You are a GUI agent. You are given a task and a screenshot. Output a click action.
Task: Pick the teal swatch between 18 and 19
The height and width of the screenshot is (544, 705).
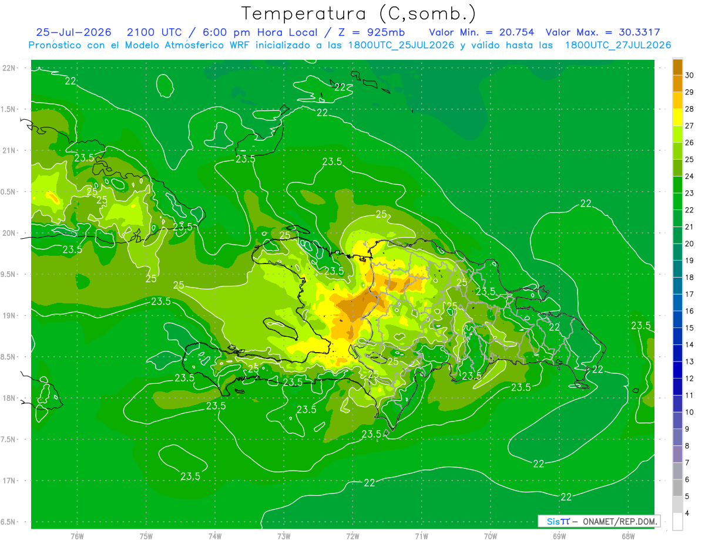677,269
